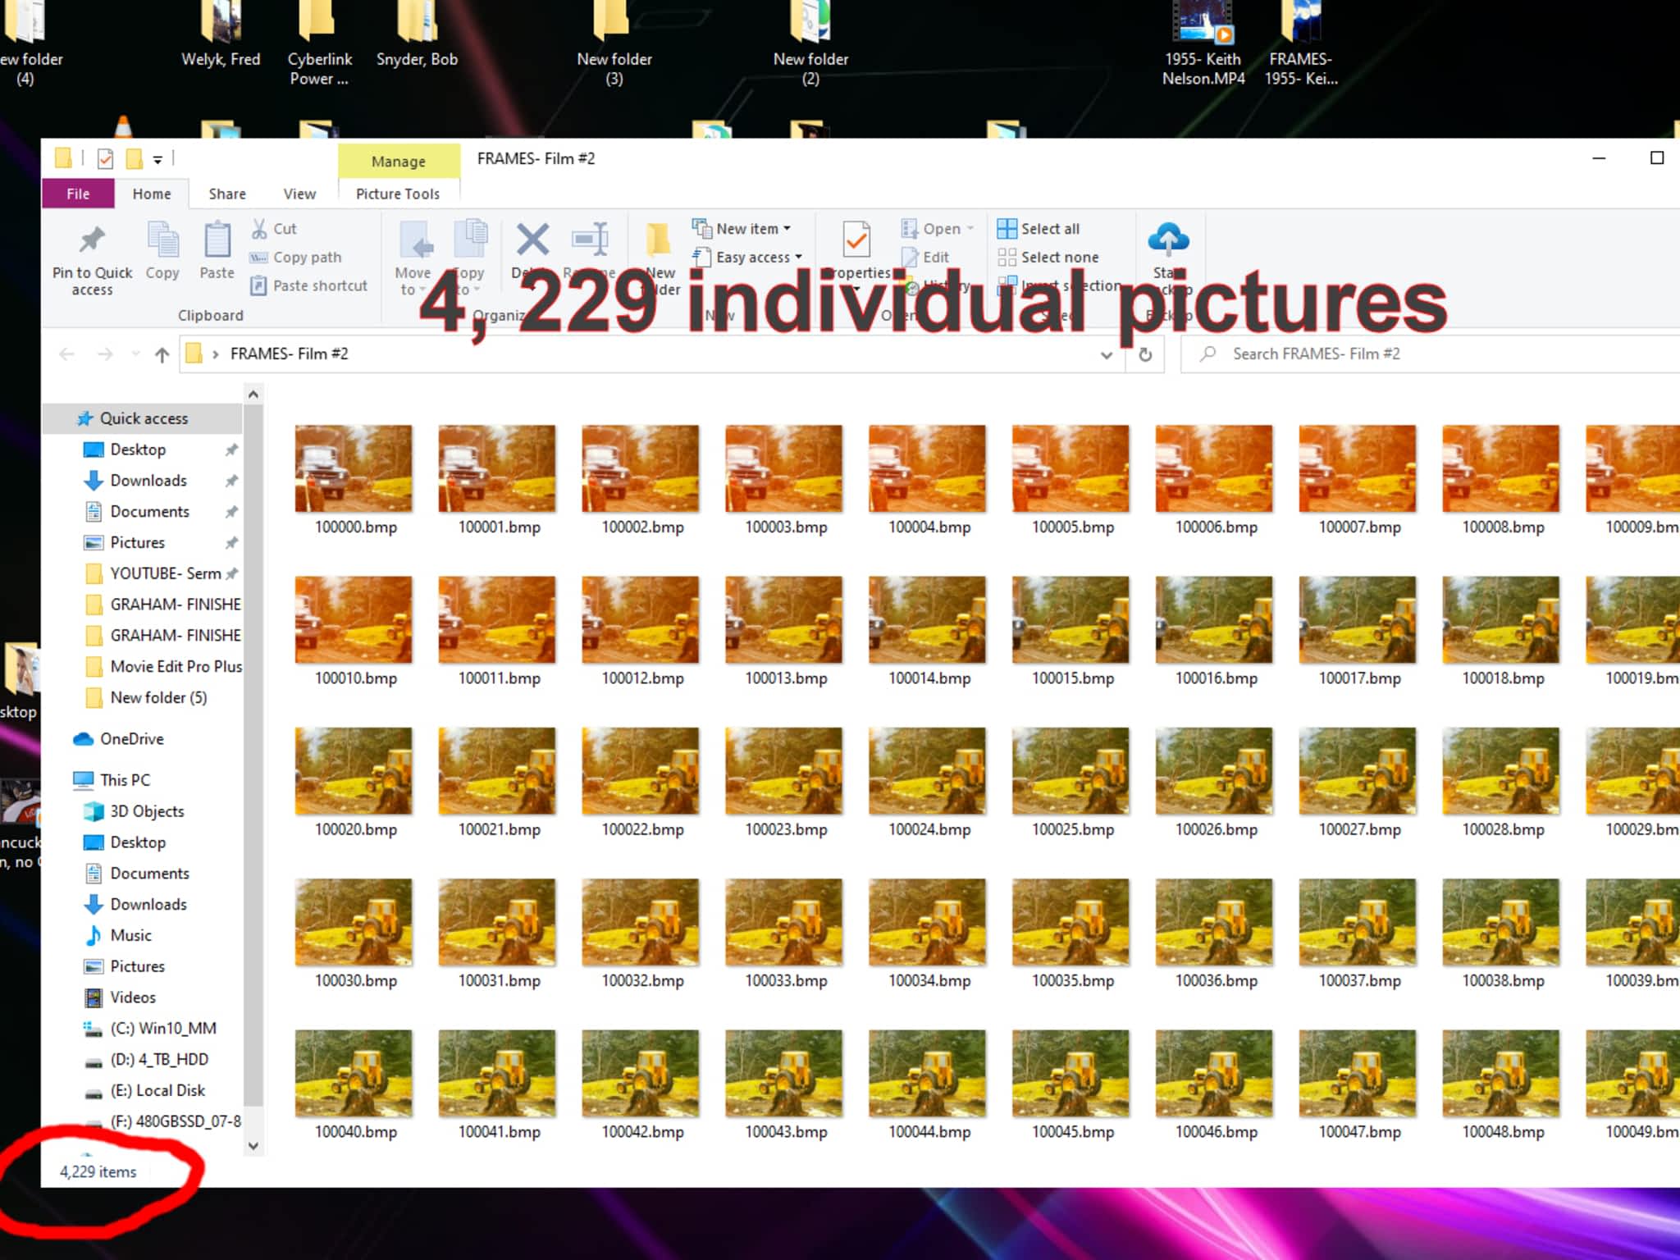1680x1260 pixels.
Task: Click the OneDrive cloud item in sidebar
Action: click(119, 739)
